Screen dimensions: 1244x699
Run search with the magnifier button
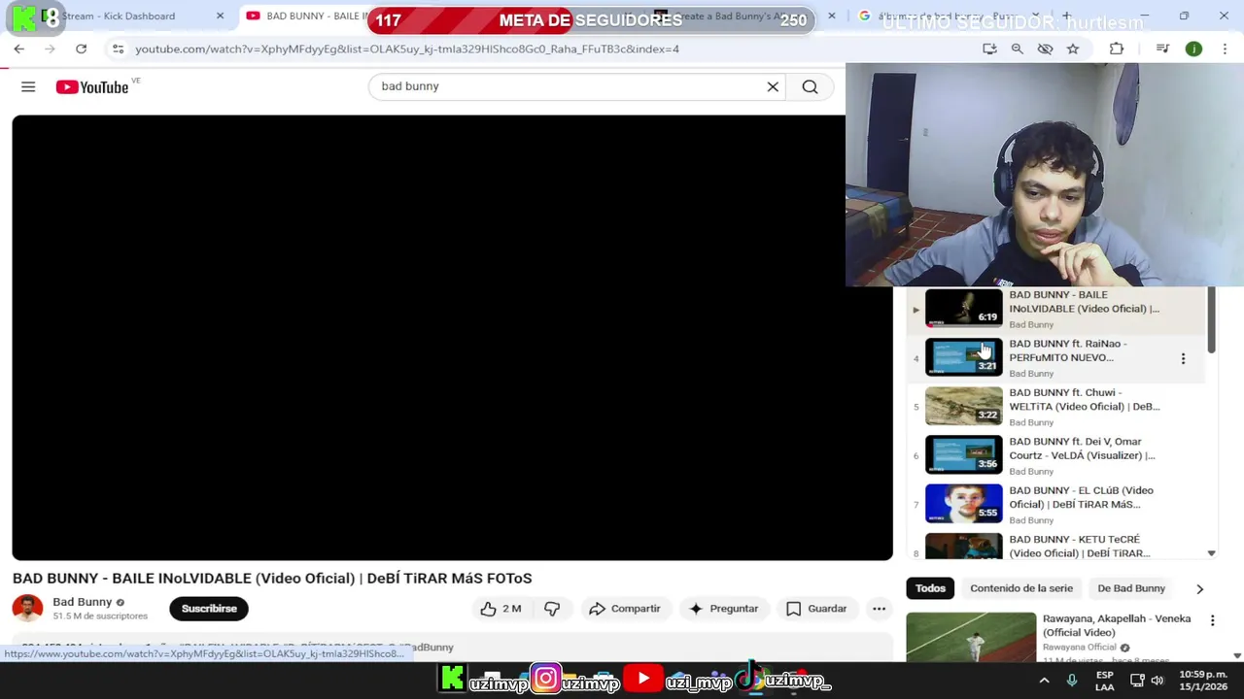point(810,87)
